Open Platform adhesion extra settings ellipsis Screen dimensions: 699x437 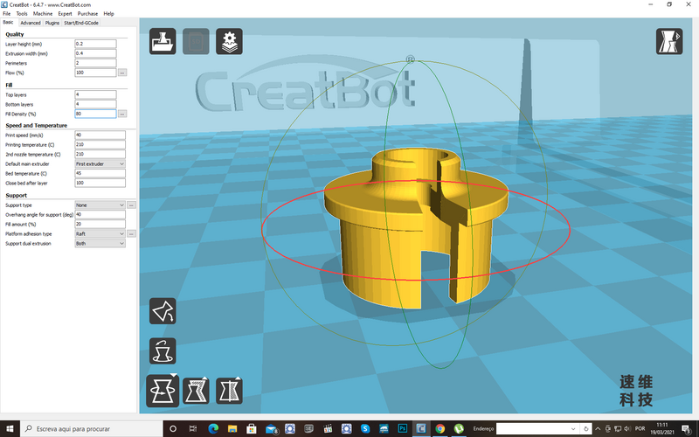[131, 233]
